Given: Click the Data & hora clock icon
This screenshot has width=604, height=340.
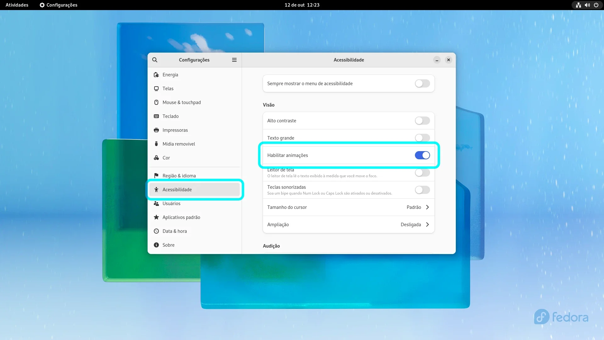Looking at the screenshot, I should pyautogui.click(x=156, y=231).
